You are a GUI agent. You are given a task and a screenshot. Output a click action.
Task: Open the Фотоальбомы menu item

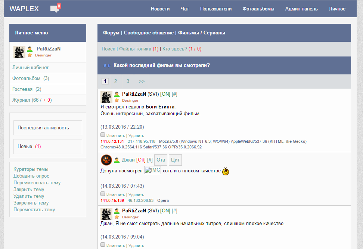[x=258, y=9]
